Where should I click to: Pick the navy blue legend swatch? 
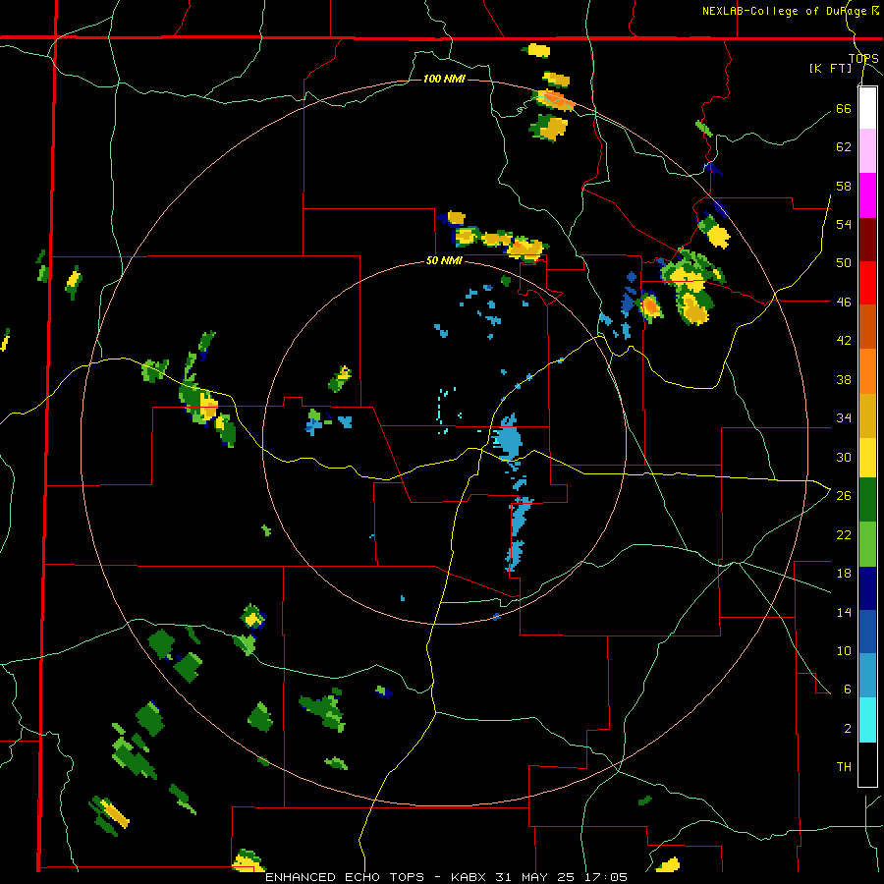point(867,588)
